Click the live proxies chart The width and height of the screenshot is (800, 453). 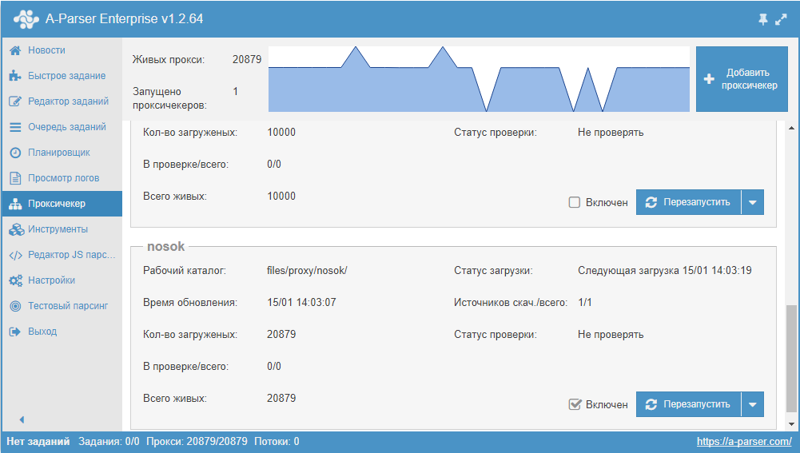[x=479, y=79]
